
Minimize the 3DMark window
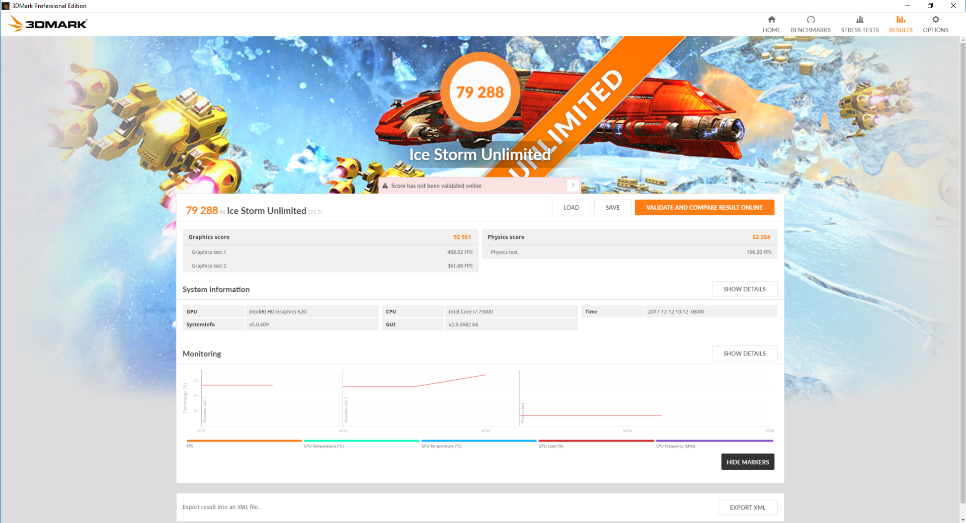coord(908,6)
